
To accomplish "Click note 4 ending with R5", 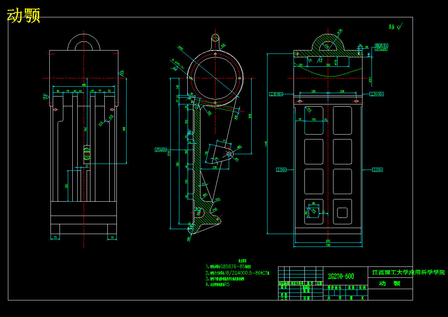I will pyautogui.click(x=218, y=285).
